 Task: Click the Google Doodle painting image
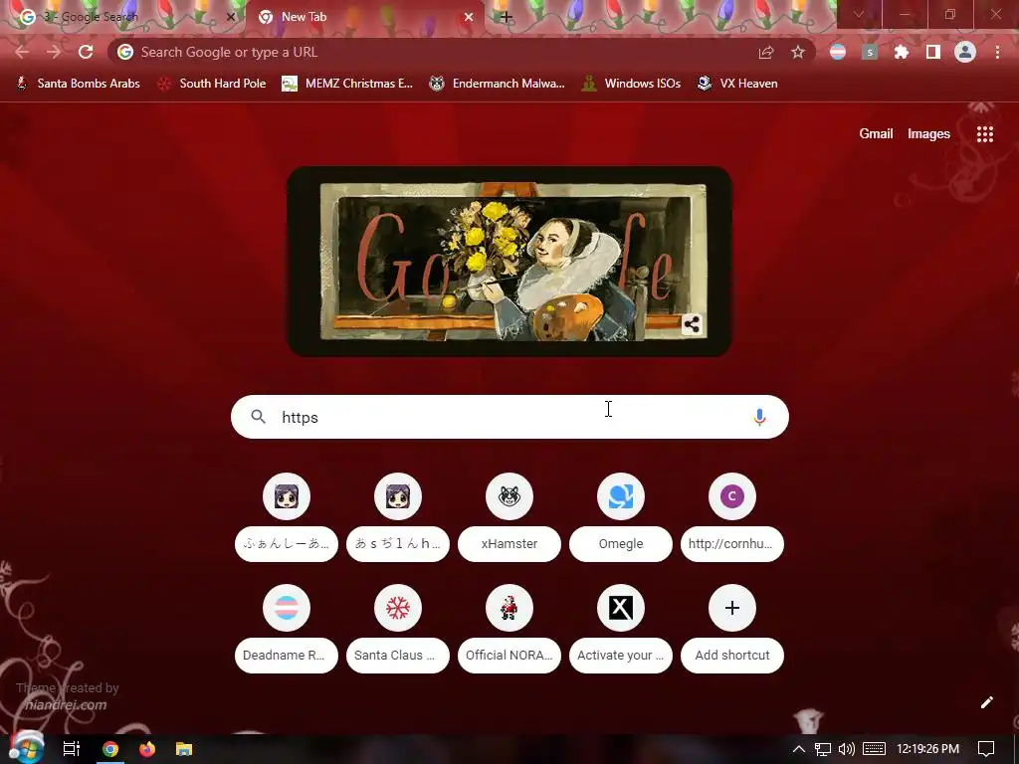pos(509,262)
